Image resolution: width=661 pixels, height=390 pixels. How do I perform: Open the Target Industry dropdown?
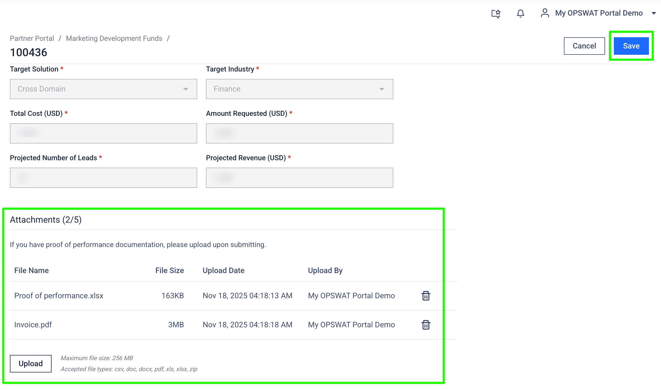click(299, 89)
